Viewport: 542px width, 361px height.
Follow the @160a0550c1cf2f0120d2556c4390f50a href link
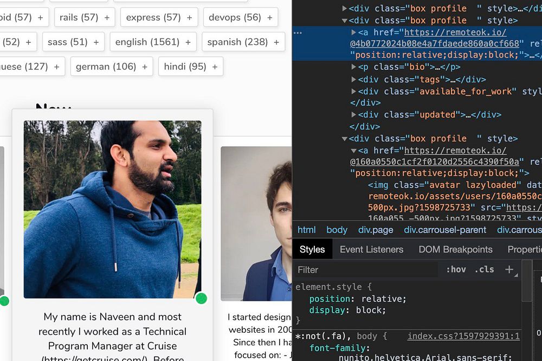(x=435, y=162)
